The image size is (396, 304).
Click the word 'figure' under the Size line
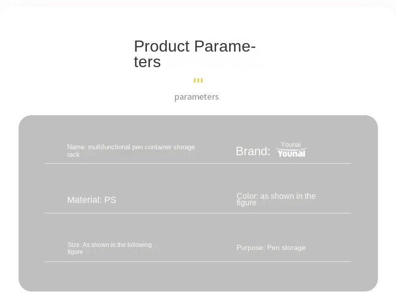75,252
